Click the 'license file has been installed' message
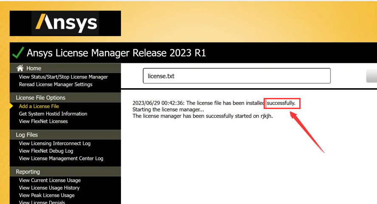The height and width of the screenshot is (204, 377). click(x=214, y=103)
